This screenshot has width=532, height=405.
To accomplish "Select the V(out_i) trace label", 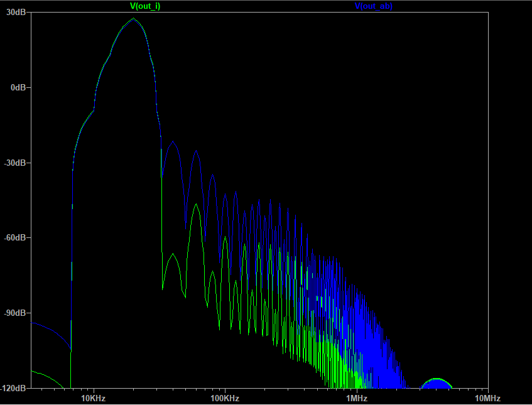I will [x=145, y=6].
